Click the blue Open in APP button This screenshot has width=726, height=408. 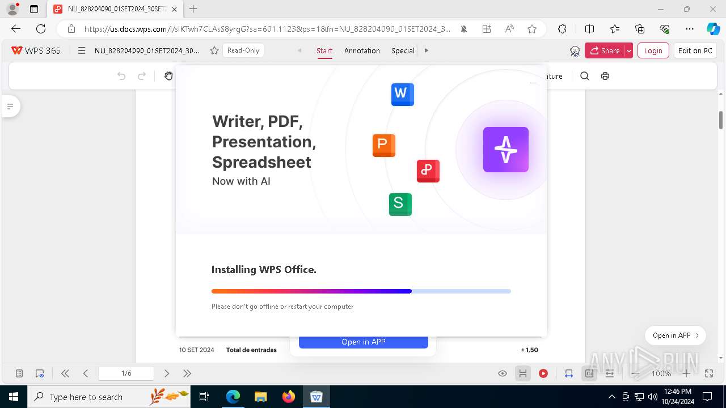(364, 342)
